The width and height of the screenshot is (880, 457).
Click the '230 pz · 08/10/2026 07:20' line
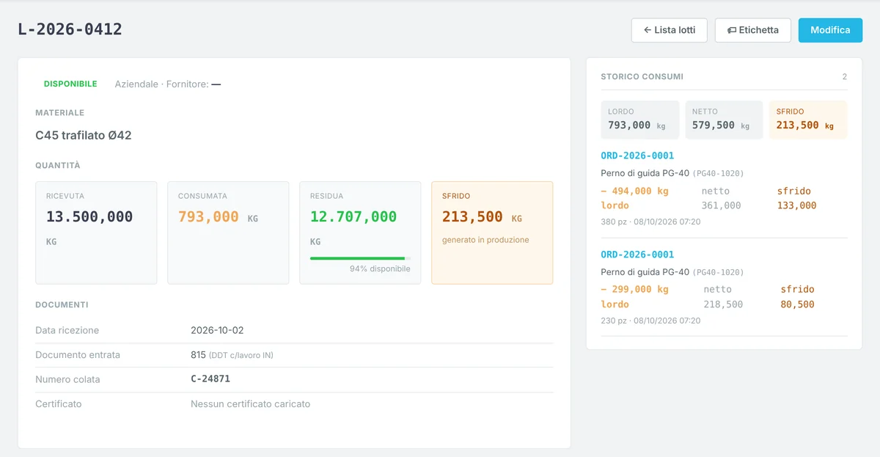(x=650, y=321)
